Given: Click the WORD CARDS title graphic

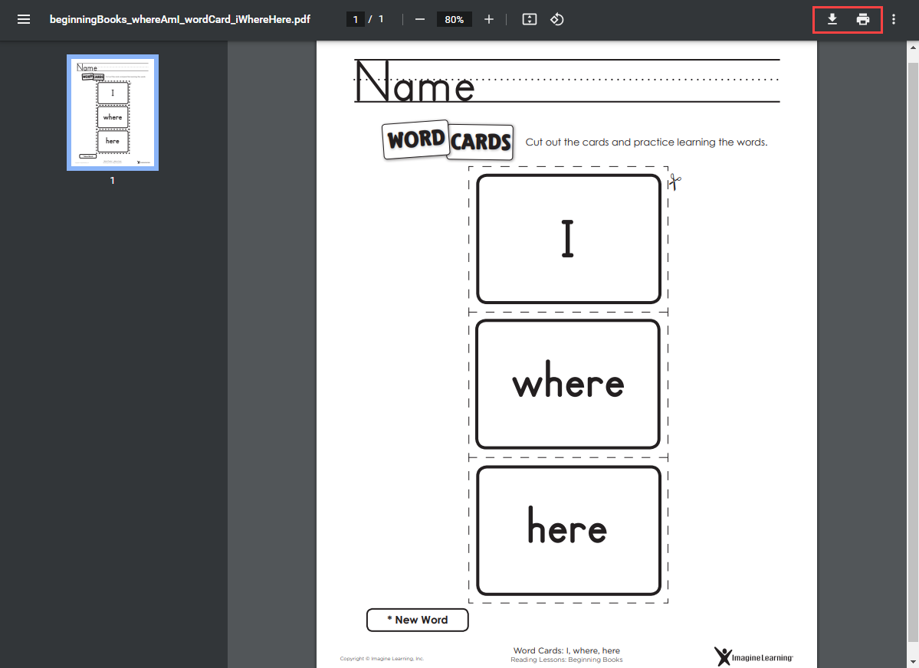Looking at the screenshot, I should pos(448,140).
